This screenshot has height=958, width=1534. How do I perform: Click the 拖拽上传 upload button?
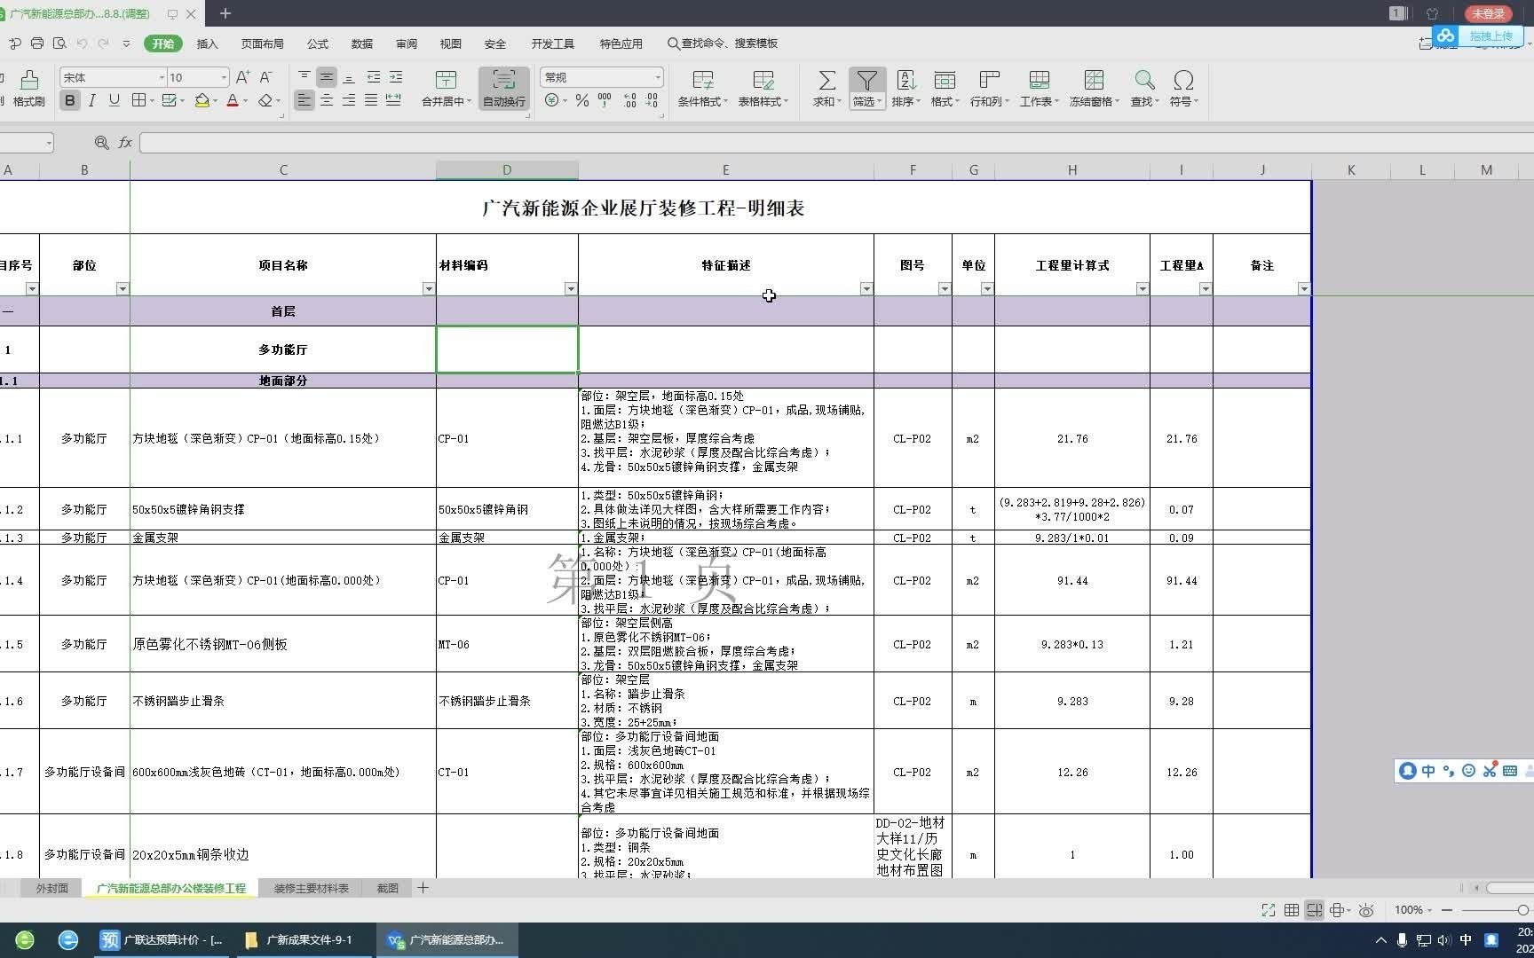point(1477,36)
